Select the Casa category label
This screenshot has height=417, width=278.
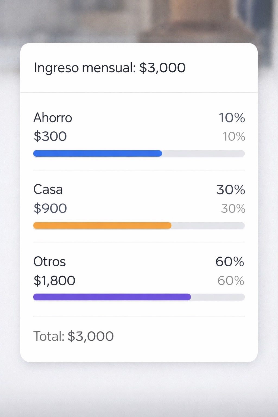pyautogui.click(x=48, y=190)
